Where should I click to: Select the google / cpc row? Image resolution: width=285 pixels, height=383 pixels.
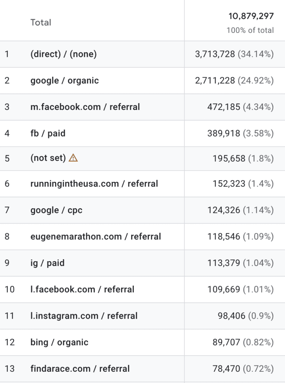point(142,210)
